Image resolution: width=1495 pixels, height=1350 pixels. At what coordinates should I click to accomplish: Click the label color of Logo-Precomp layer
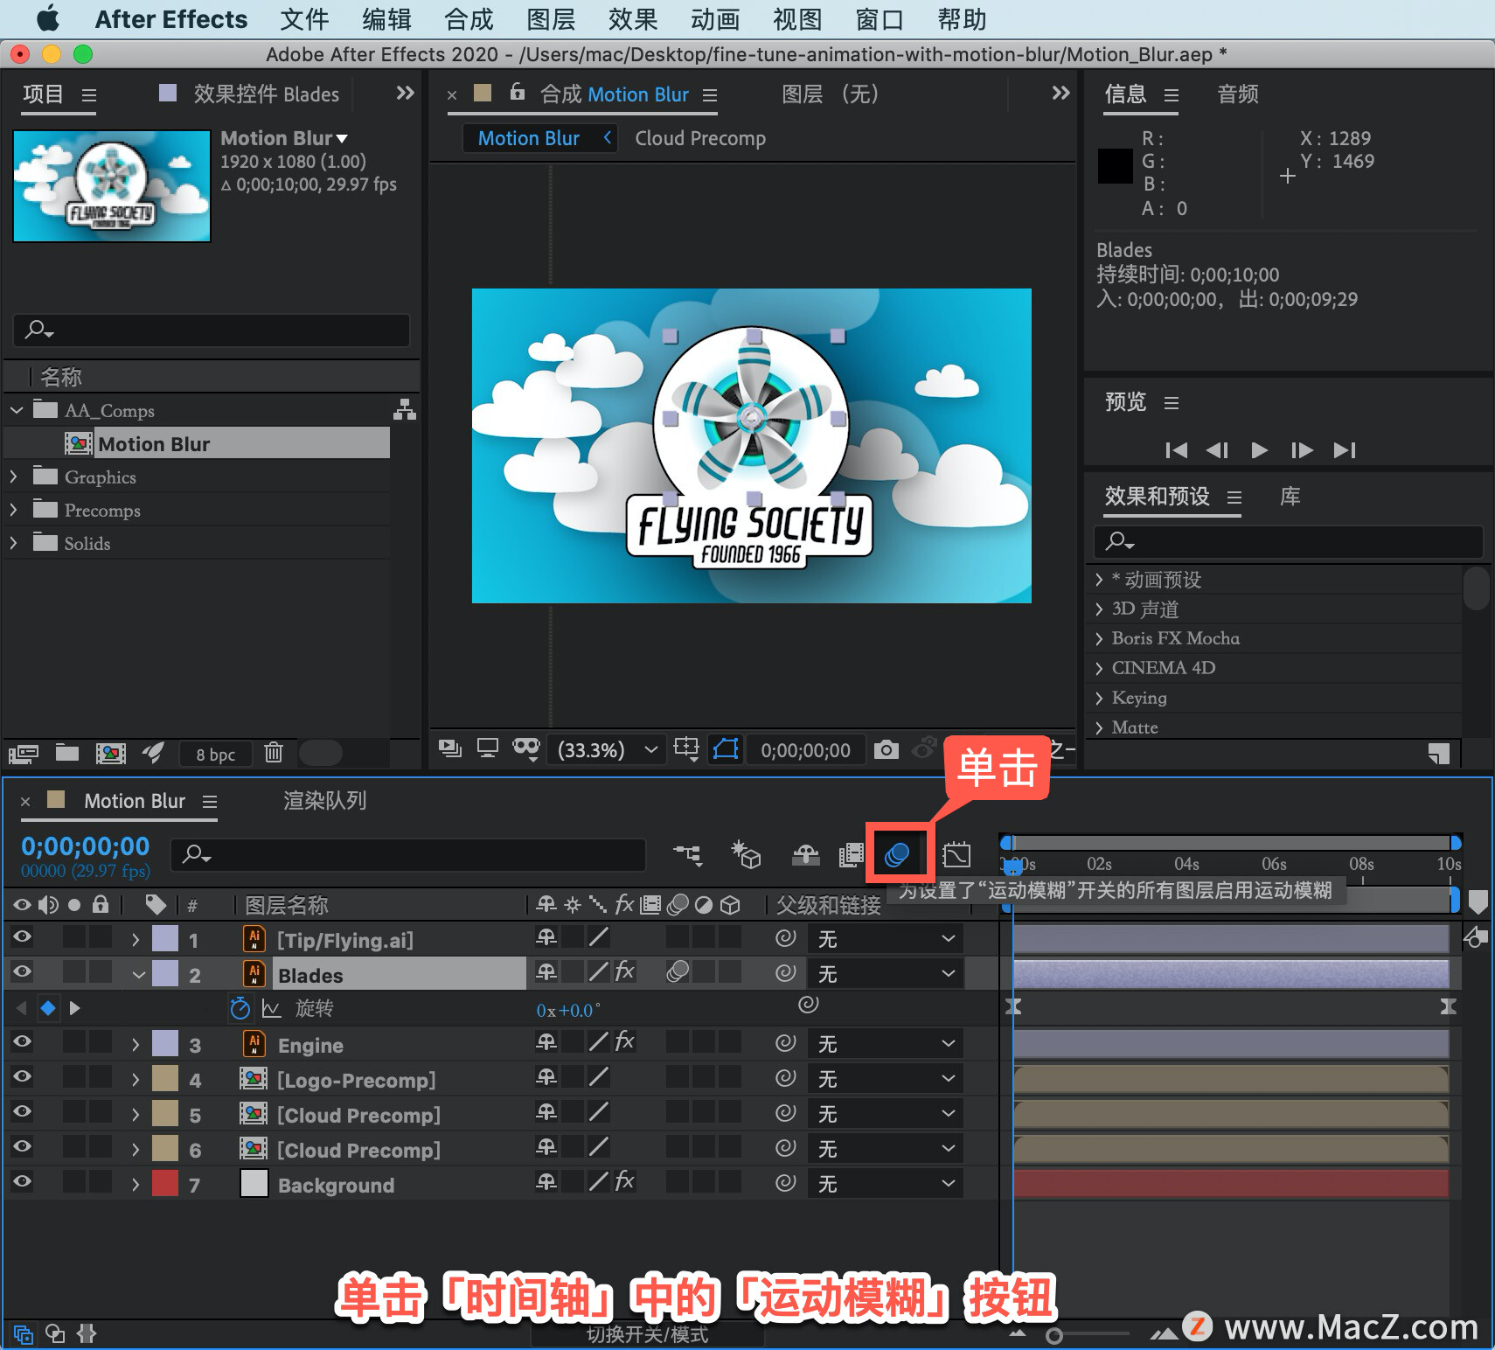(x=165, y=1078)
